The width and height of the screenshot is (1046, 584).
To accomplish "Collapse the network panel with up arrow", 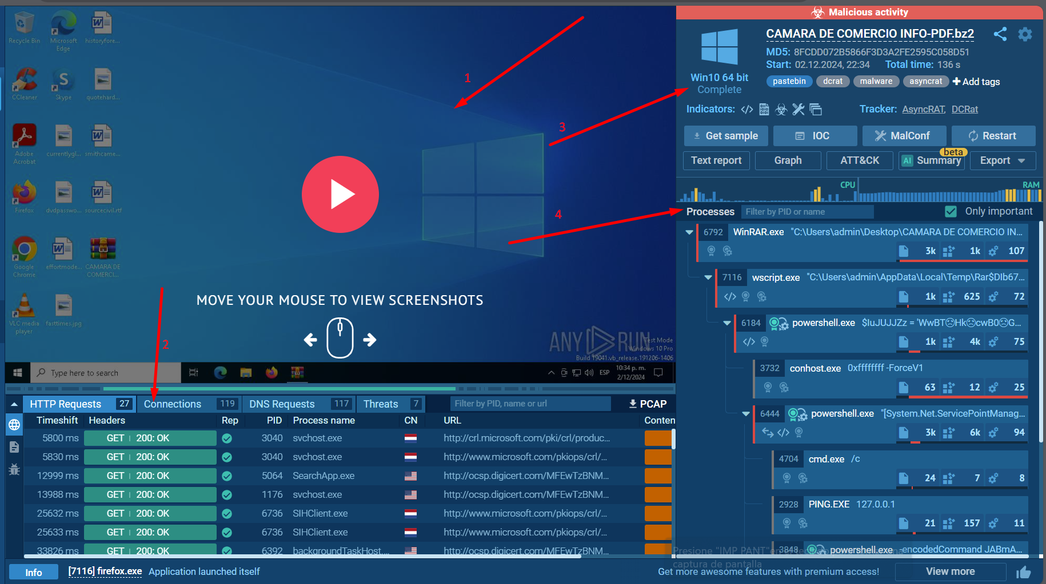I will tap(14, 404).
